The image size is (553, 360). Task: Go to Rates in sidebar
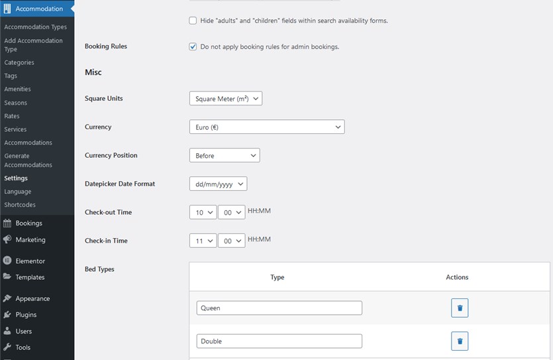click(x=12, y=116)
